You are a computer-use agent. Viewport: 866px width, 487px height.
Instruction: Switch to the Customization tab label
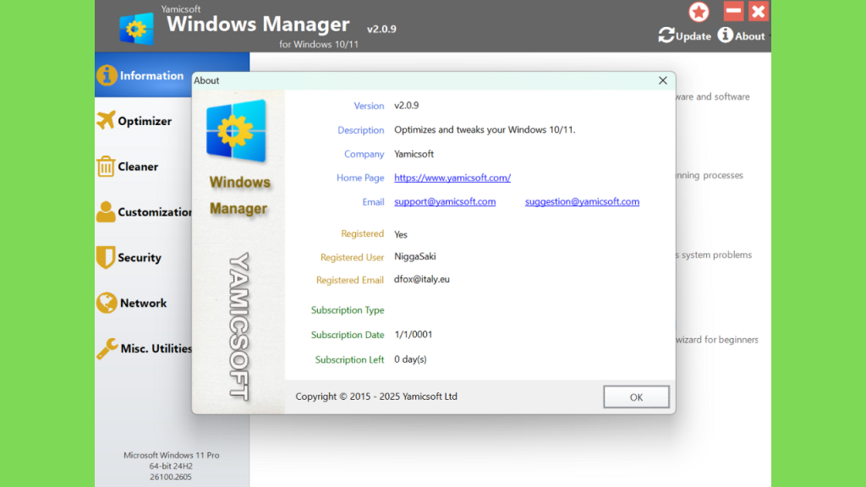tap(155, 212)
